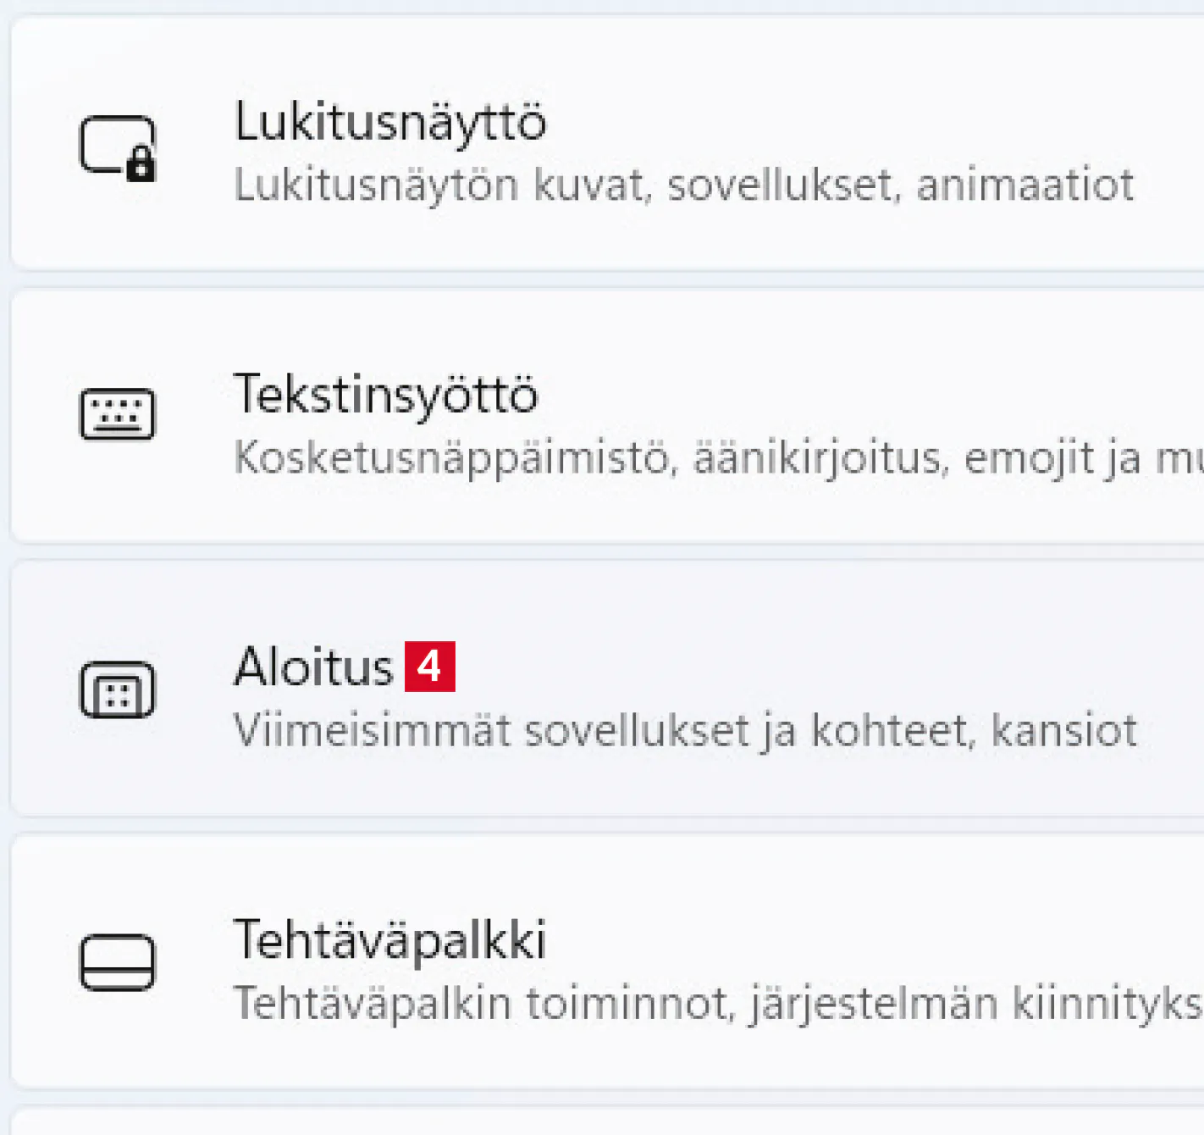Click empty space right of Tehtäväpalkki title
Image resolution: width=1204 pixels, height=1135 pixels.
point(847,940)
